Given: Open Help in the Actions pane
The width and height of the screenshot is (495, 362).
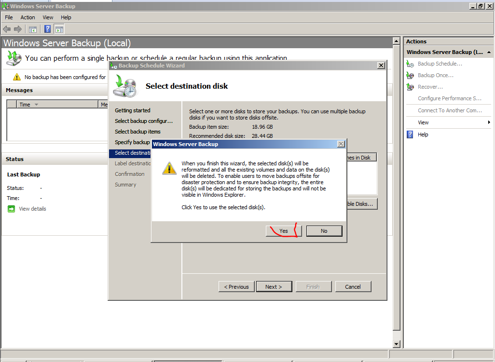Looking at the screenshot, I should coord(423,134).
